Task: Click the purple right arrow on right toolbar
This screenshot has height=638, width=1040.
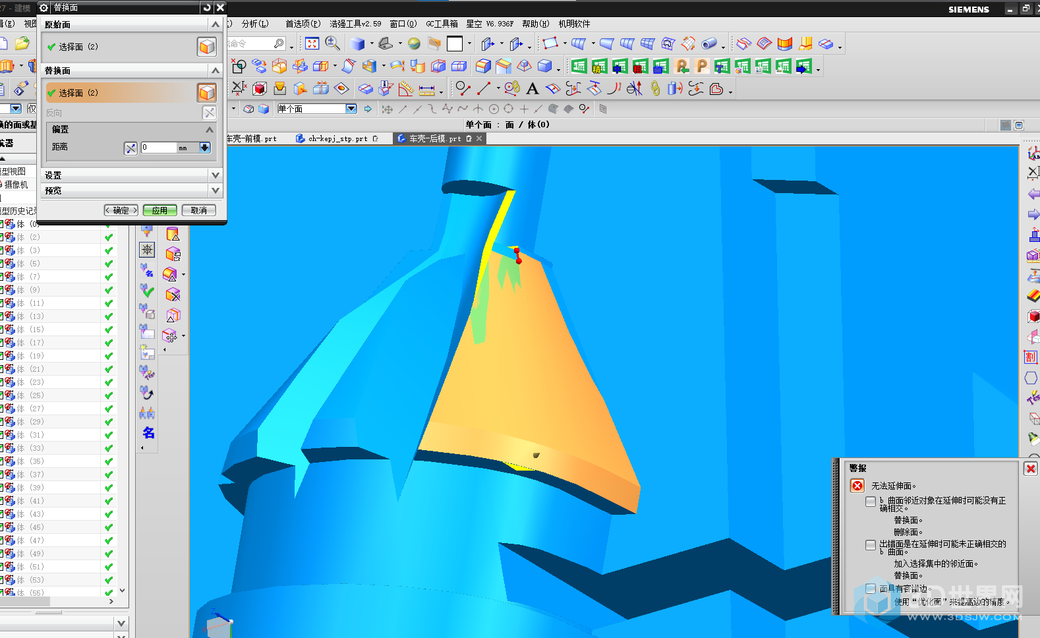Action: (x=1033, y=214)
